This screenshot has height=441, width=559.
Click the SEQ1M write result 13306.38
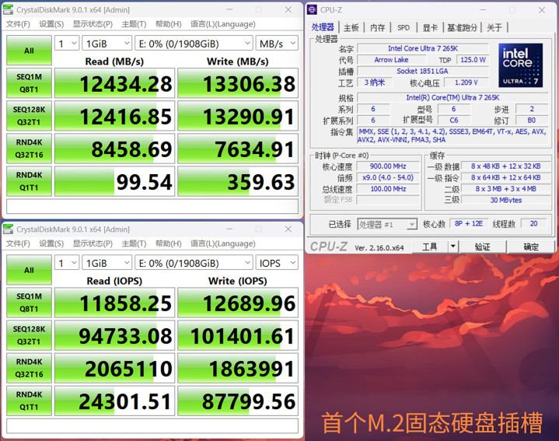tap(238, 83)
